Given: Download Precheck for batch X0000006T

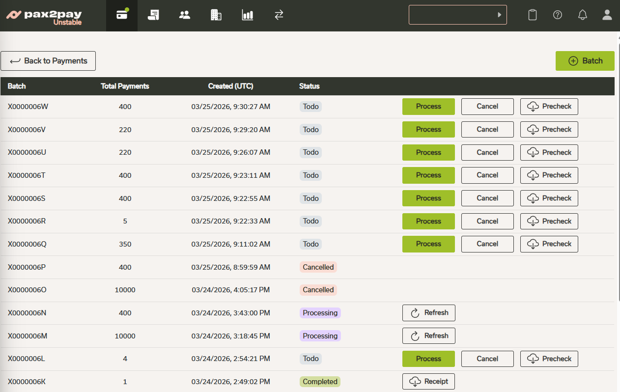Looking at the screenshot, I should 549,175.
